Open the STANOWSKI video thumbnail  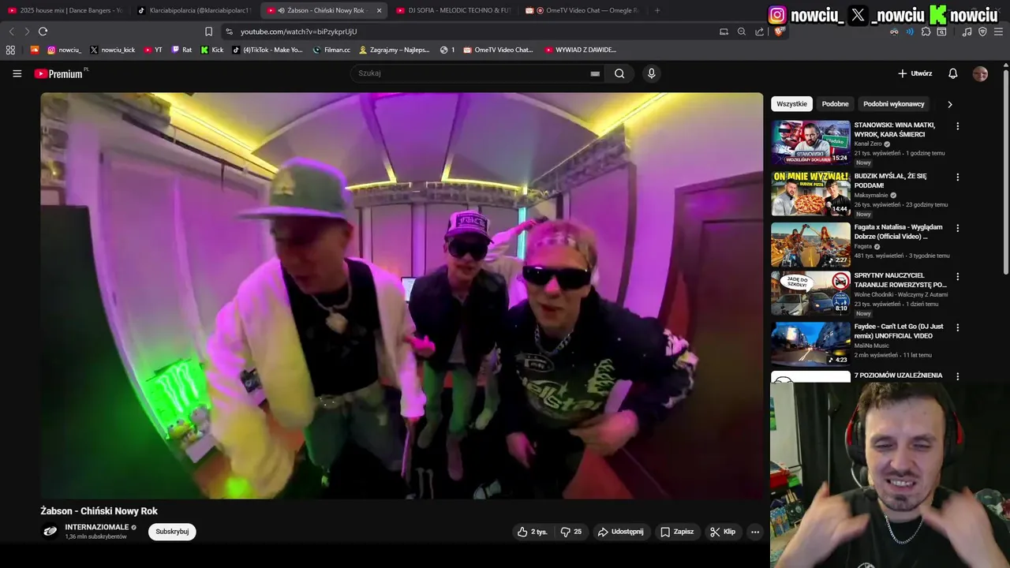pos(810,143)
